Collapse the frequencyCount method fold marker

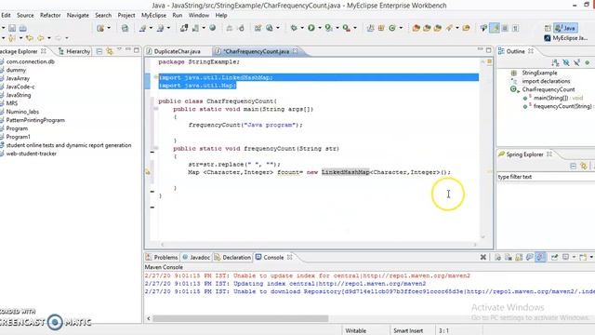[155, 148]
